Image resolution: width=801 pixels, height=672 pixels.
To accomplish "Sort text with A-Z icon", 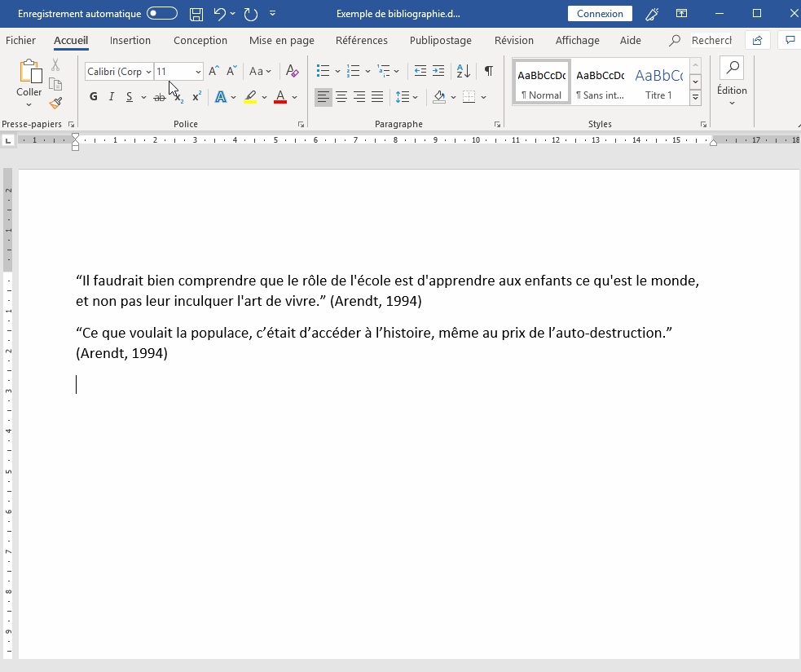I will coord(464,71).
